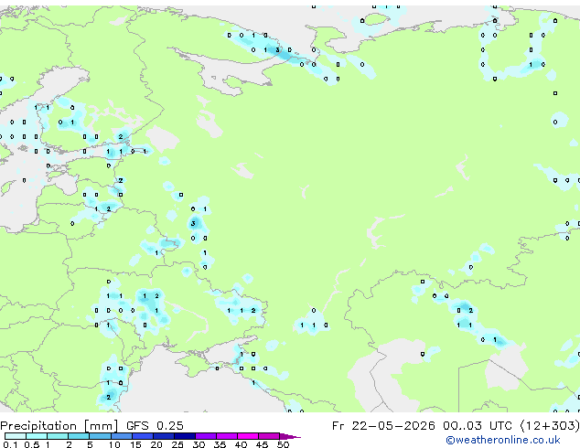The image size is (580, 448).
Task: Select the 1–2 mm legend swatch
Action: tap(58, 436)
